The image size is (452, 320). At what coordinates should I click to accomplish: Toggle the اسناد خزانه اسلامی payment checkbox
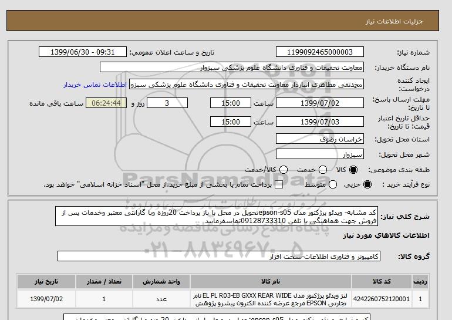(x=279, y=185)
